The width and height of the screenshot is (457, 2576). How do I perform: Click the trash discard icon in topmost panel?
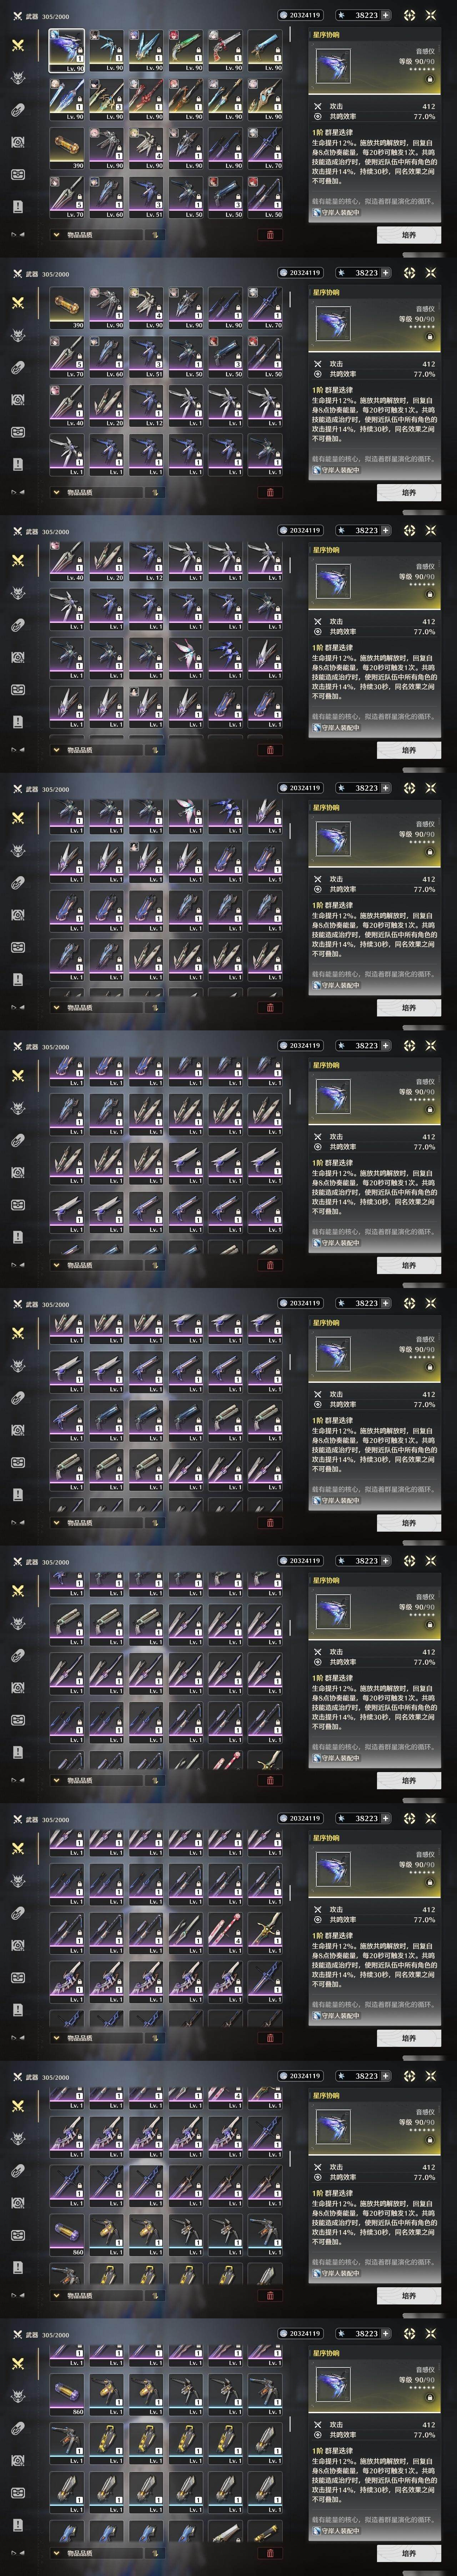(270, 235)
